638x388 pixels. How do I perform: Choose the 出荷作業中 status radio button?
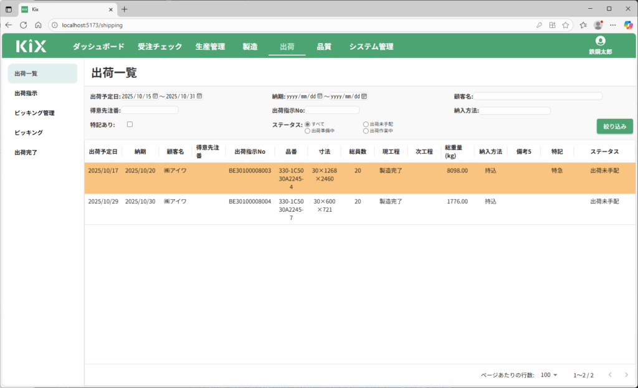(x=366, y=131)
